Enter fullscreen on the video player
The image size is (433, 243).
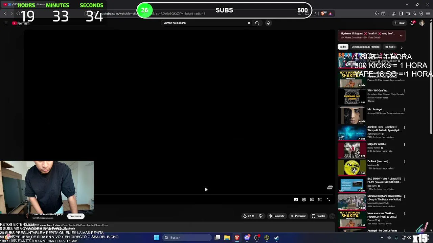[x=328, y=200]
